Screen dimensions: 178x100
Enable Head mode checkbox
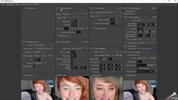point(72,62)
